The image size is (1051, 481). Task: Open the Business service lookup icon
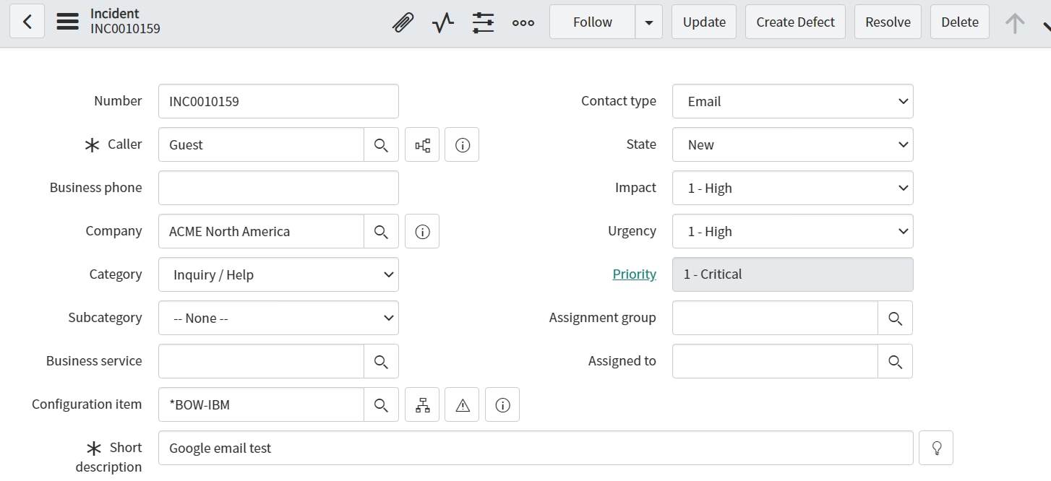[x=381, y=361]
